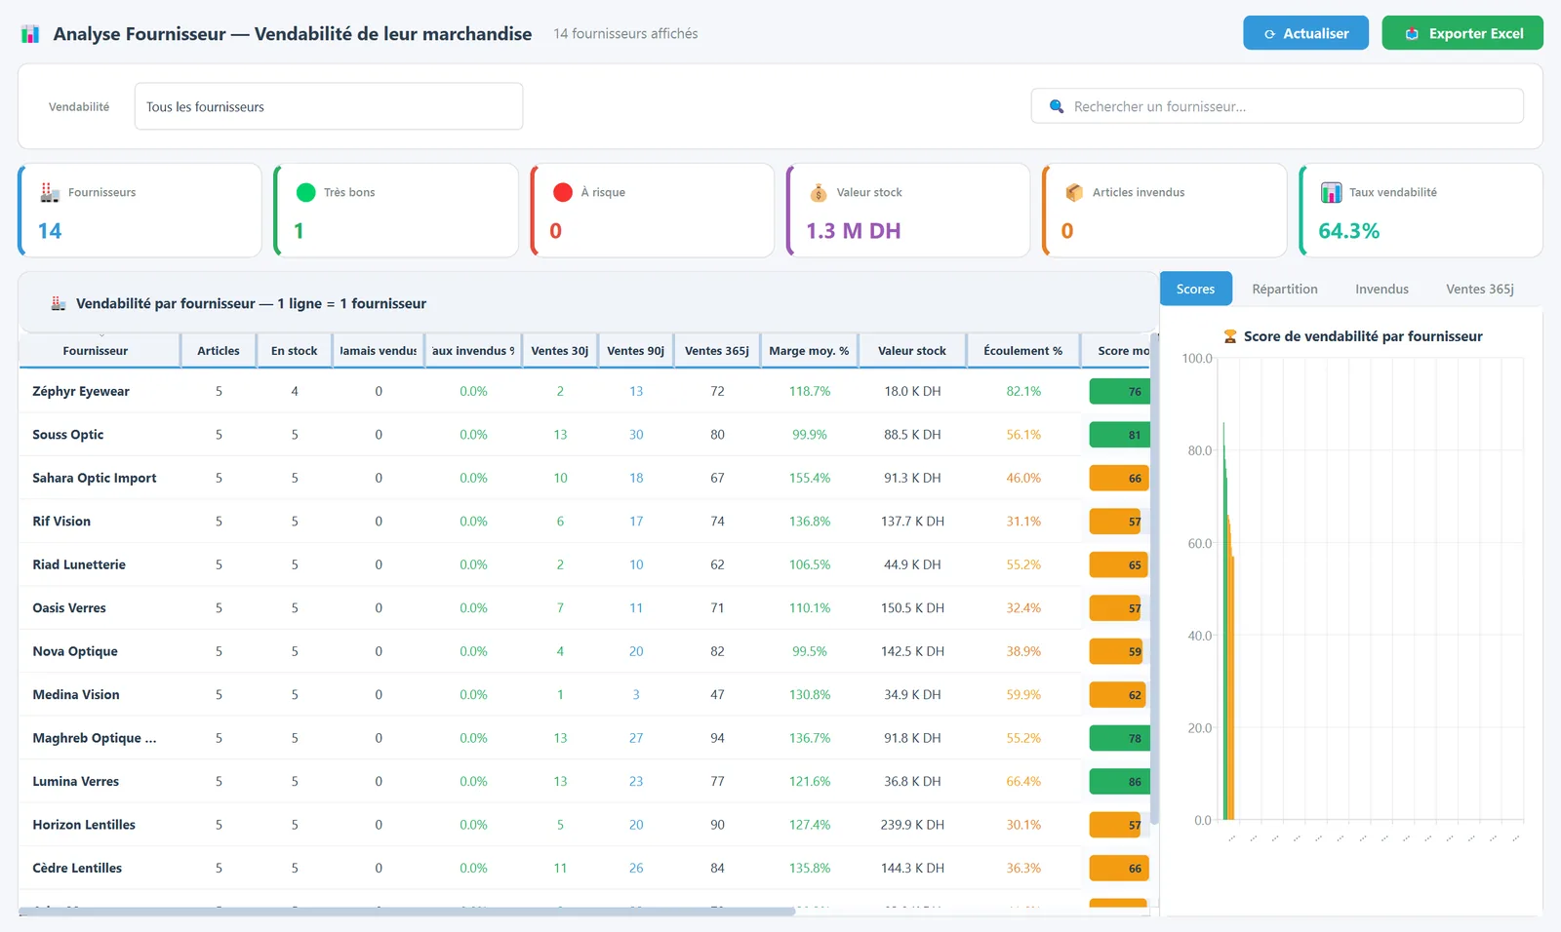
Task: Sort by the Articles column header
Action: point(219,351)
